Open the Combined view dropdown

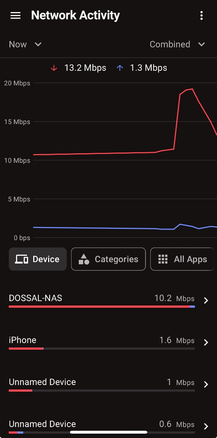(178, 45)
